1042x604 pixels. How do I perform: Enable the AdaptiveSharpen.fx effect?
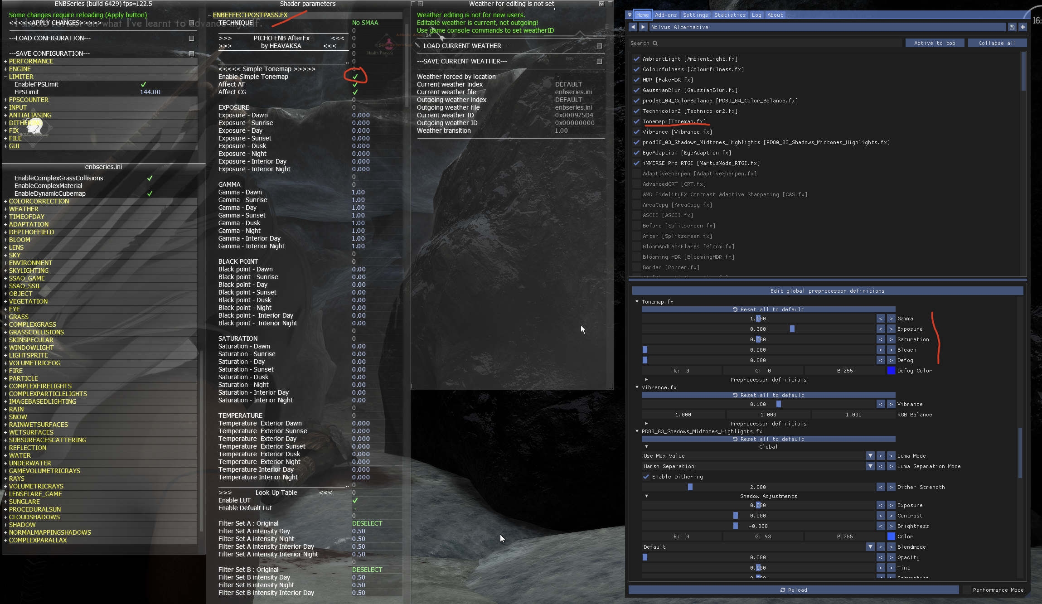pos(637,174)
